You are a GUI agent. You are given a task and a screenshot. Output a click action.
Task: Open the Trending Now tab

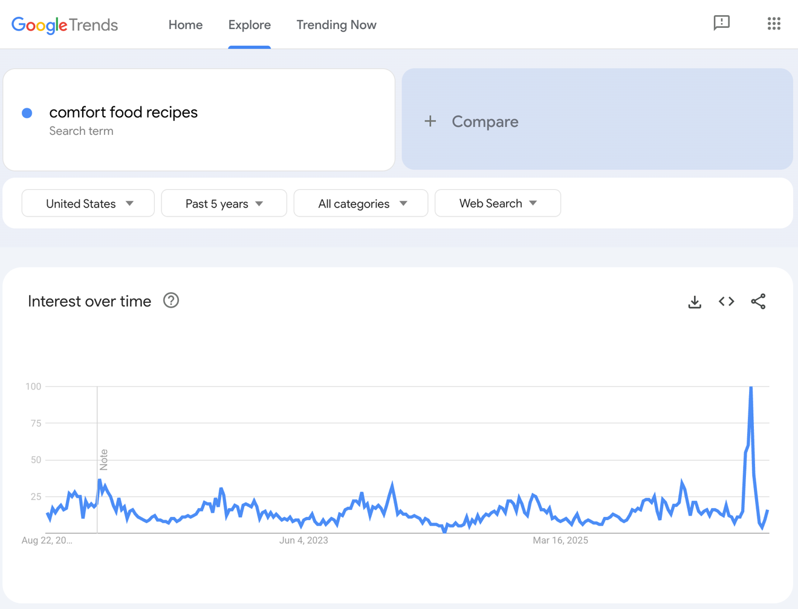coord(336,25)
